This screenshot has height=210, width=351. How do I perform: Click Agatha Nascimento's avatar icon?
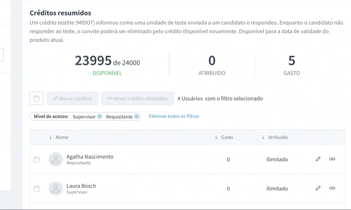(x=56, y=159)
